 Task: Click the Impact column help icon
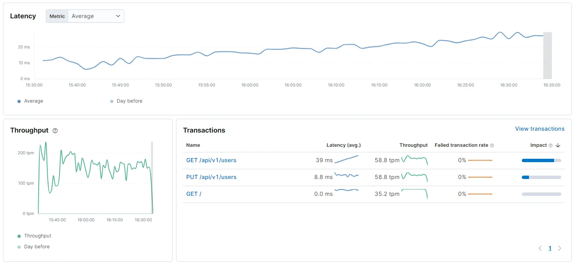(551, 145)
